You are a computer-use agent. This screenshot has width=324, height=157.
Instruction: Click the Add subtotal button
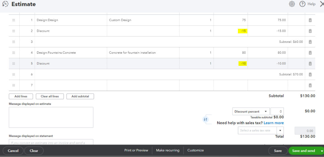(80, 96)
